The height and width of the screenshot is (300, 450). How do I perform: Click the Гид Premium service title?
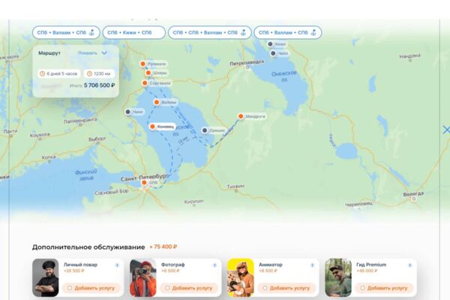[x=371, y=265]
